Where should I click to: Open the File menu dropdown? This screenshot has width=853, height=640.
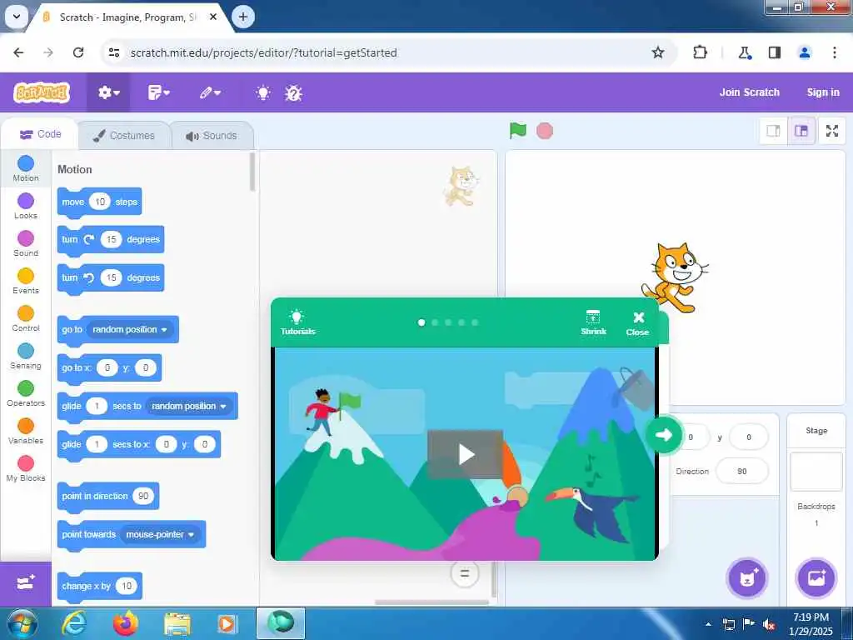(x=159, y=92)
